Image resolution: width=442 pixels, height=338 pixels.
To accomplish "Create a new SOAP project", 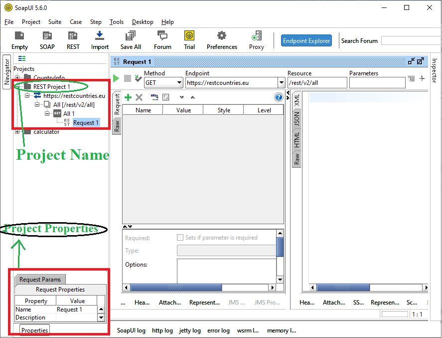I will [x=47, y=40].
